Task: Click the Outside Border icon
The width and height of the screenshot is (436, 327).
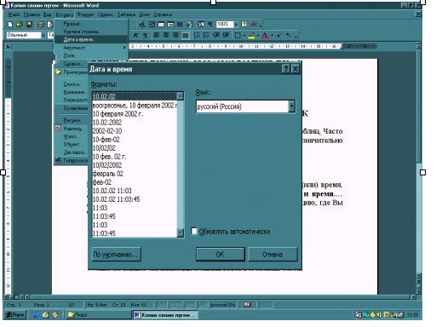Action: (x=238, y=36)
